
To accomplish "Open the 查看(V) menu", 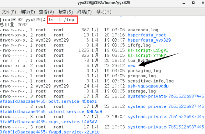I will pos(46,12).
